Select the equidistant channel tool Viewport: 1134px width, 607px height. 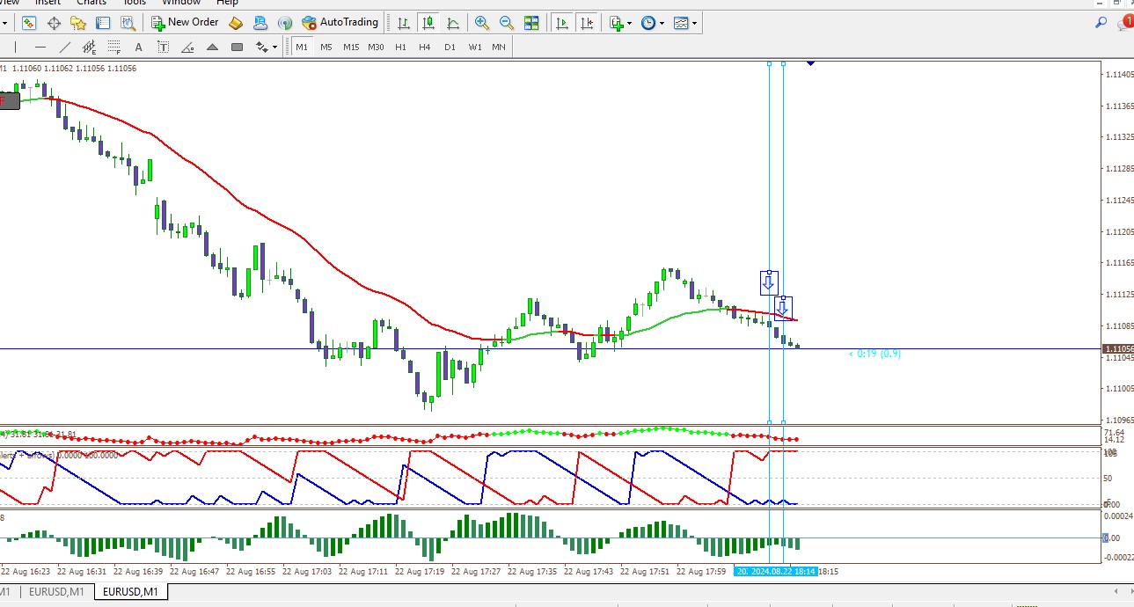click(90, 47)
